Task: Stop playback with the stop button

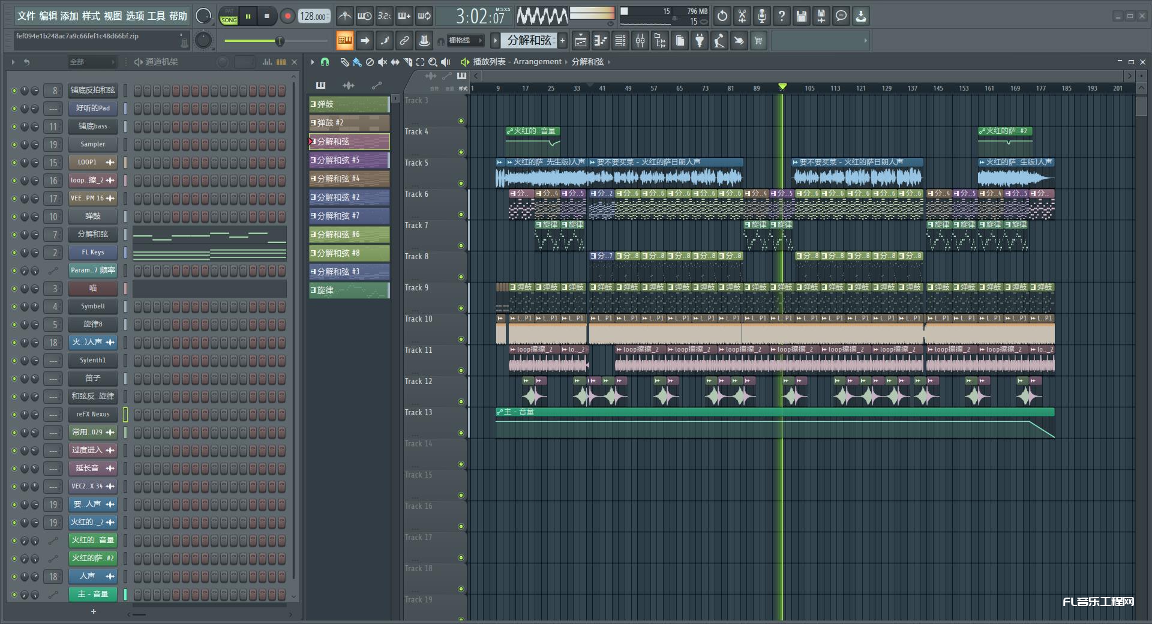Action: pyautogui.click(x=267, y=16)
